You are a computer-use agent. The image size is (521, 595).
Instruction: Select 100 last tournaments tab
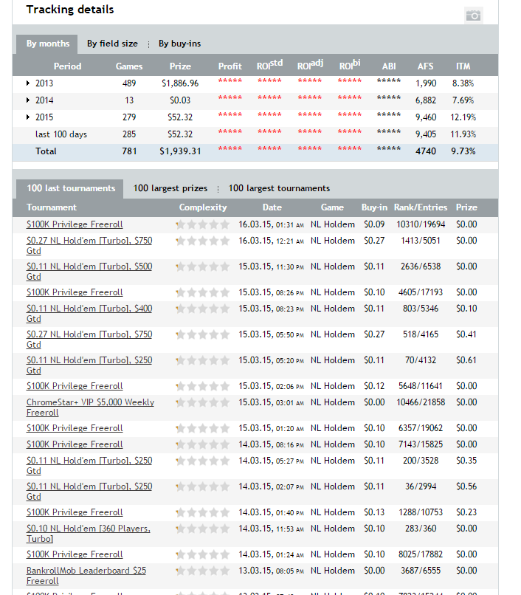coord(70,188)
